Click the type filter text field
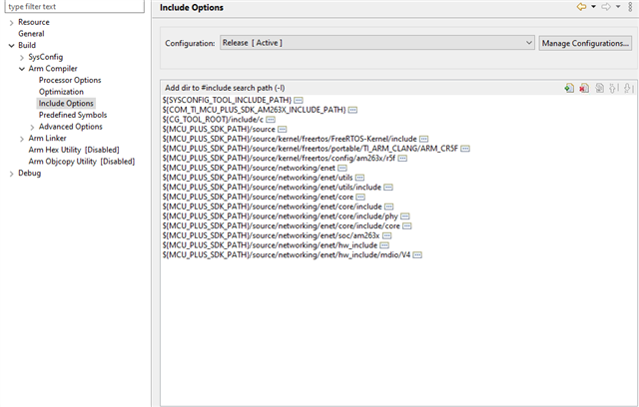This screenshot has width=639, height=407. pos(75,7)
